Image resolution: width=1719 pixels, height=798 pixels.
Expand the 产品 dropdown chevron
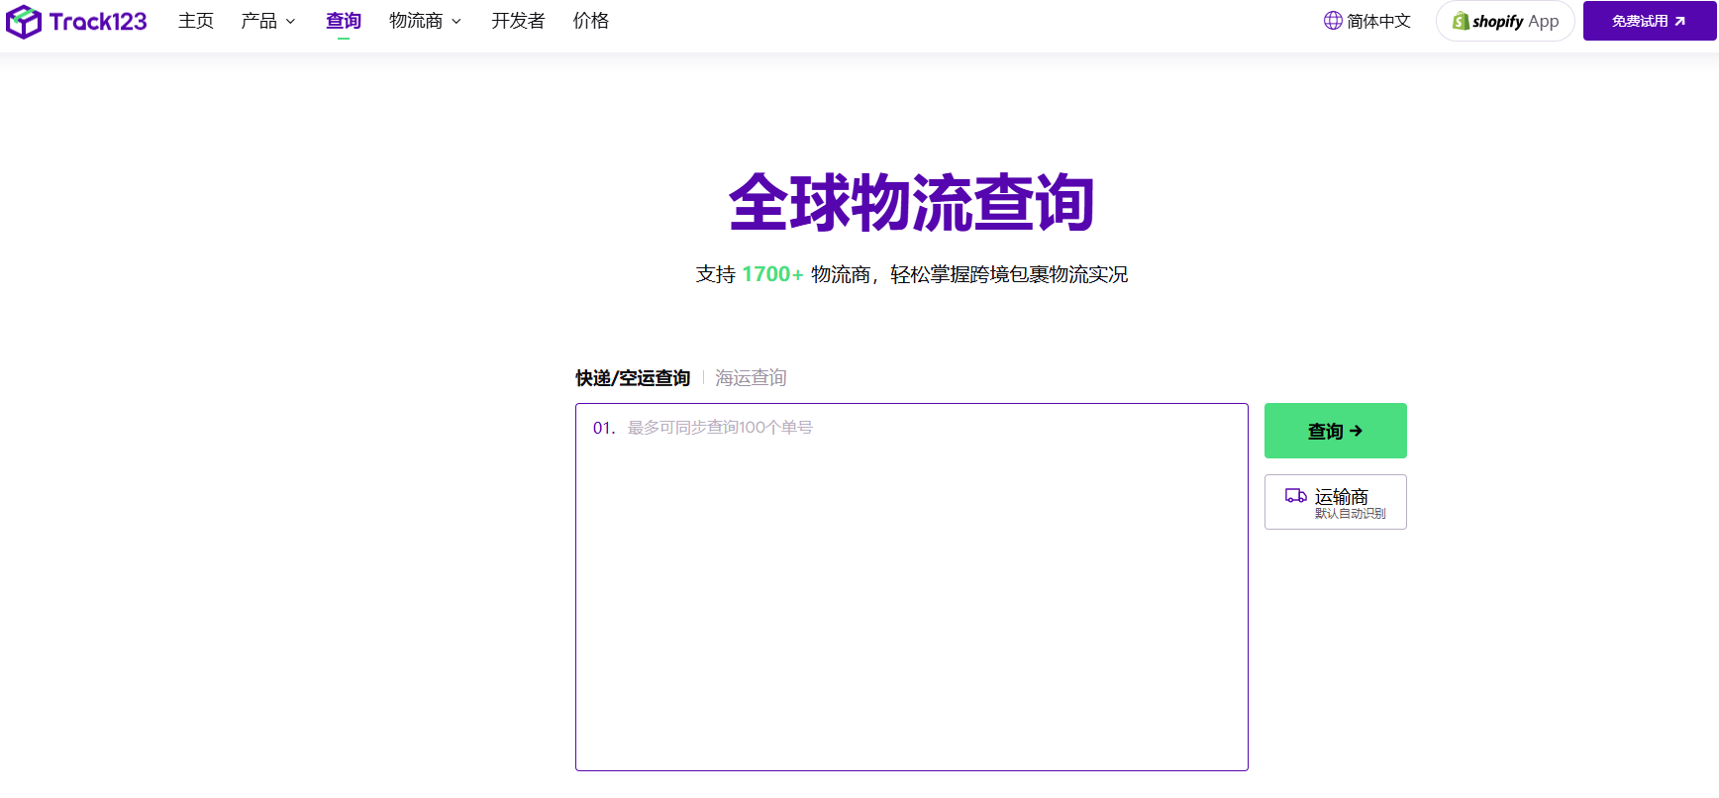(x=291, y=22)
